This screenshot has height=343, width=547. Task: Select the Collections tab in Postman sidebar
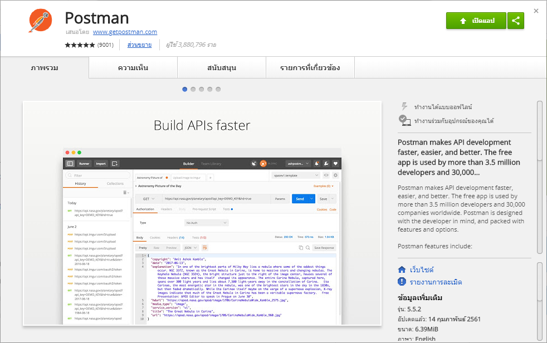[x=115, y=183]
